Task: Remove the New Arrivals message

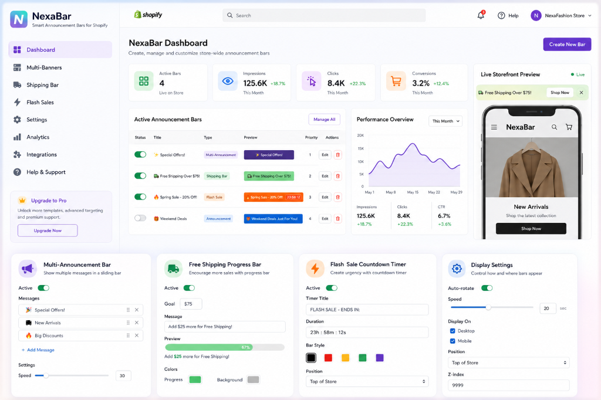Action: click(x=136, y=323)
